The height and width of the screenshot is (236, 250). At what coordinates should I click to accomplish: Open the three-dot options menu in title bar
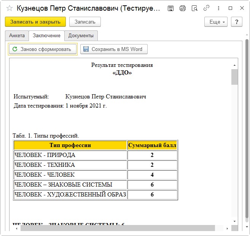click(x=218, y=8)
